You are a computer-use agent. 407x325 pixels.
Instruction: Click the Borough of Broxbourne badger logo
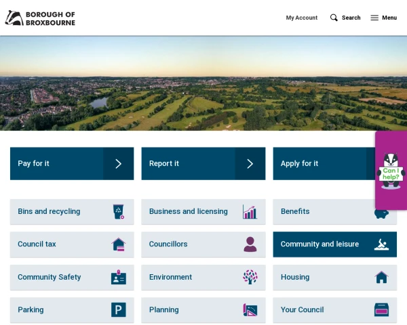[x=14, y=18]
